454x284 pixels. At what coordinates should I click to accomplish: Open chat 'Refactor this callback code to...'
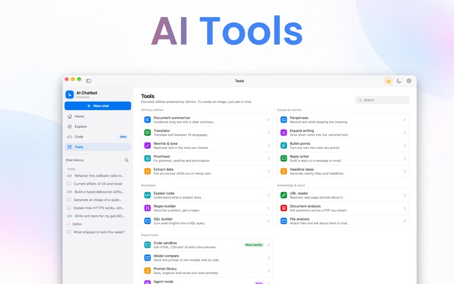pyautogui.click(x=98, y=176)
